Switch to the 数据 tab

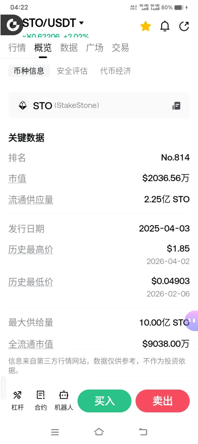click(x=69, y=48)
